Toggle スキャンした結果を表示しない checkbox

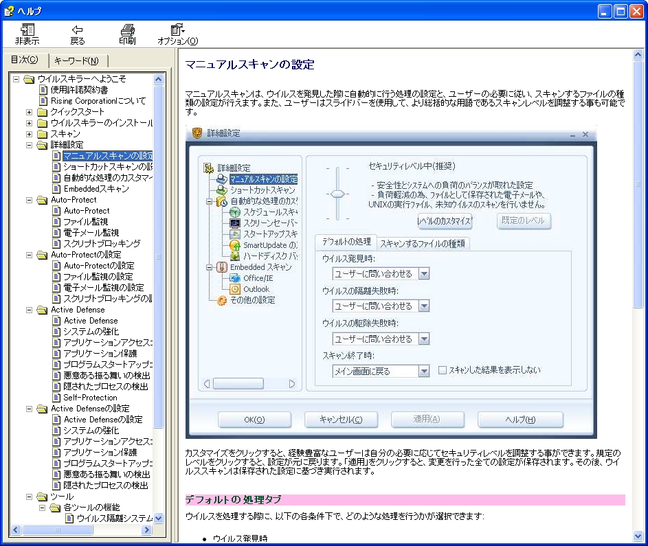[x=443, y=370]
